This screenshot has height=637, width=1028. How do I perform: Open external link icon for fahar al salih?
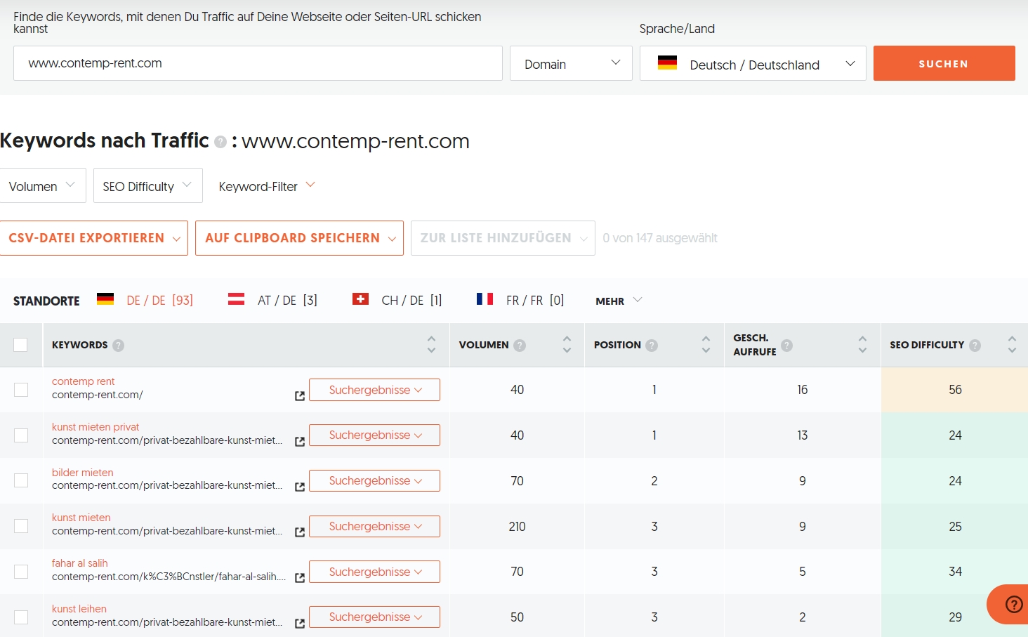[x=300, y=578]
